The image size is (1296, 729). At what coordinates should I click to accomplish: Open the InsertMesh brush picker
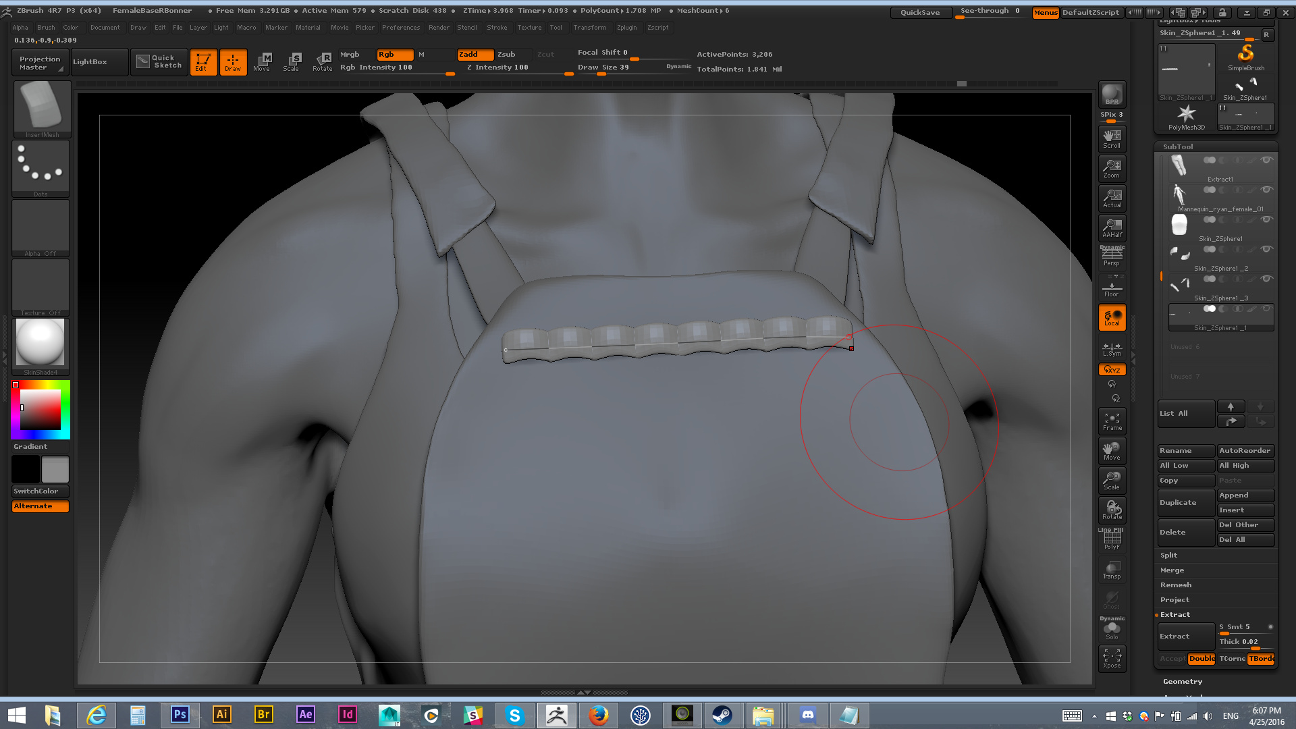42,109
